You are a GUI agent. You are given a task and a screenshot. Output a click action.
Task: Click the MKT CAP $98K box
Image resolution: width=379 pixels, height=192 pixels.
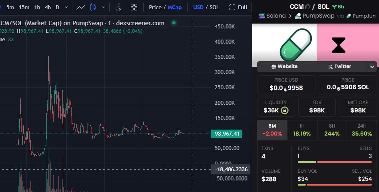(358, 107)
